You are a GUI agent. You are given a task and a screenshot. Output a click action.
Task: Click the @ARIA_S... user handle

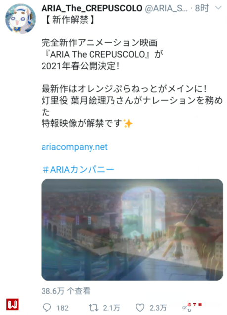tap(166, 8)
